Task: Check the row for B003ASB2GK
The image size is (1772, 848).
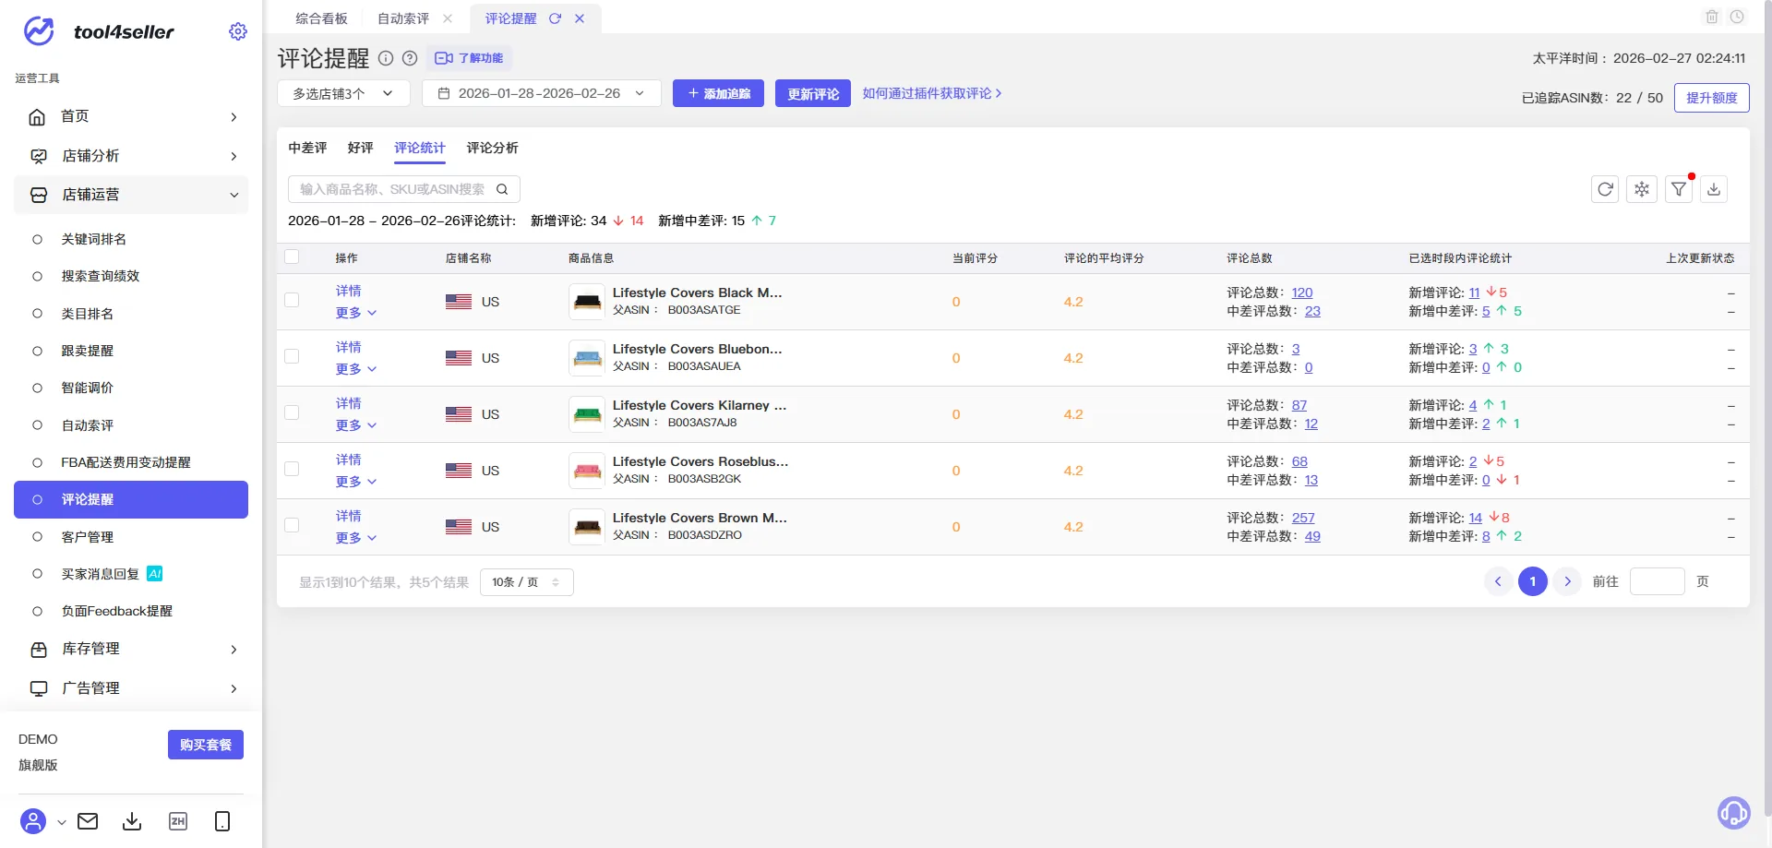Action: (x=292, y=470)
